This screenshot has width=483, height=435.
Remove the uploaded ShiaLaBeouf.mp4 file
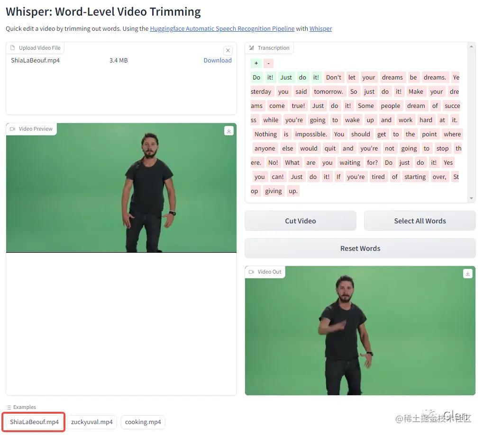click(228, 51)
